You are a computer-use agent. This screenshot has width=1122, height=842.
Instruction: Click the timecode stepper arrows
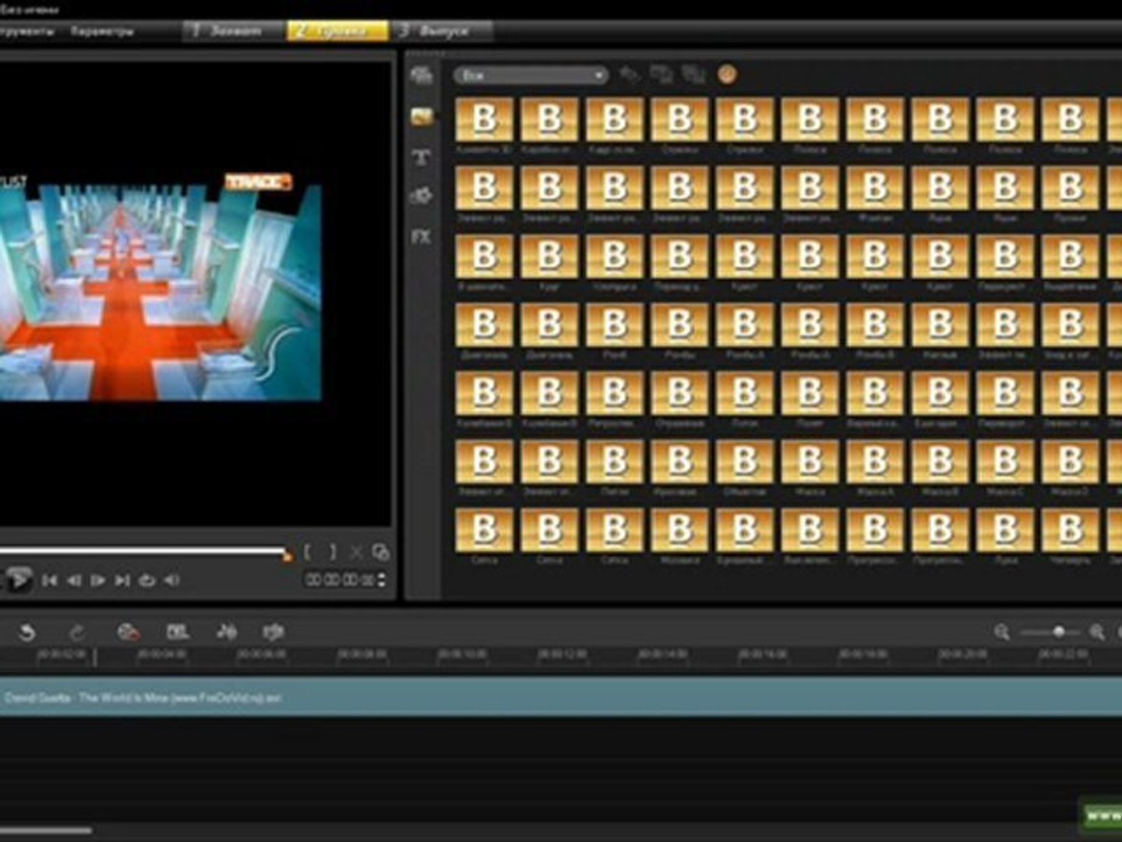pyautogui.click(x=381, y=580)
